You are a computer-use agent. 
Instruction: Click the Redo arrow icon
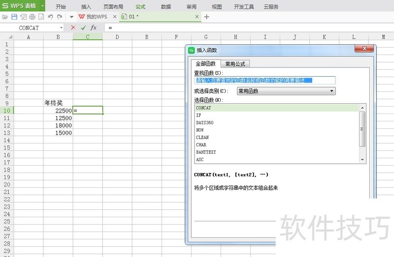pos(59,17)
